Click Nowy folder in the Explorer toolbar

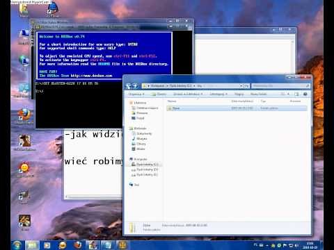click(x=258, y=94)
